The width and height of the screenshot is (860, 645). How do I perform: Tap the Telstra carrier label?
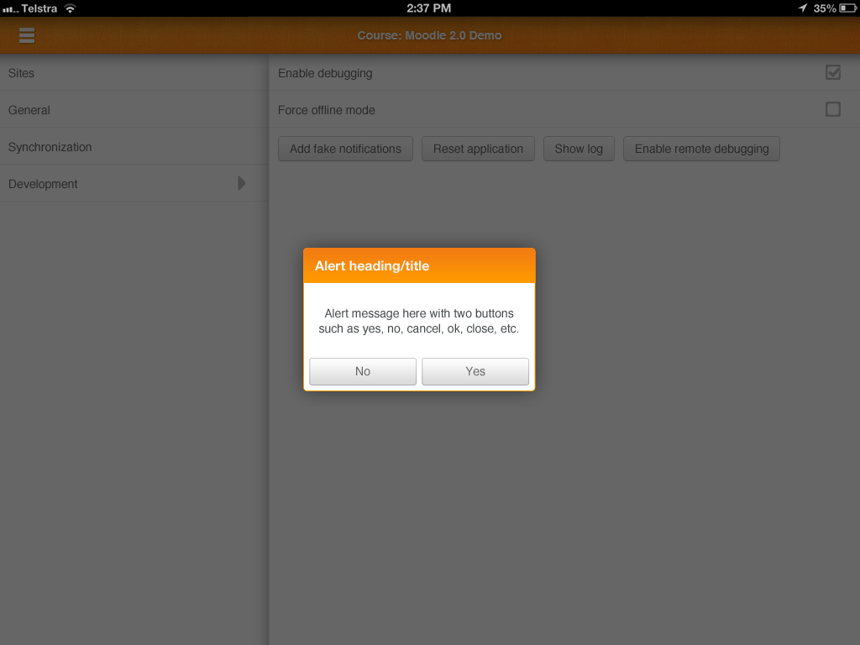[39, 8]
